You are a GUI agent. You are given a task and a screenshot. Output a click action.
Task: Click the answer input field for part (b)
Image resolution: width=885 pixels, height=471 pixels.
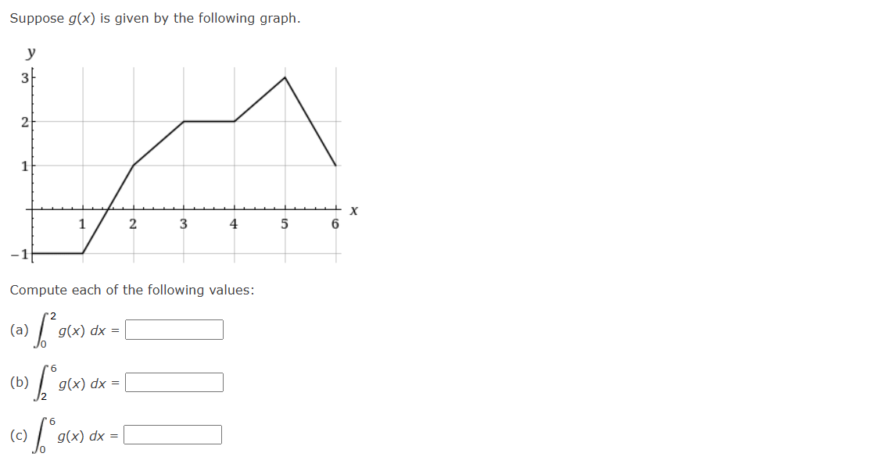pos(174,382)
